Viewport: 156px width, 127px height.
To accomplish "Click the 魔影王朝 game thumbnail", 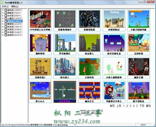I will (139, 67).
